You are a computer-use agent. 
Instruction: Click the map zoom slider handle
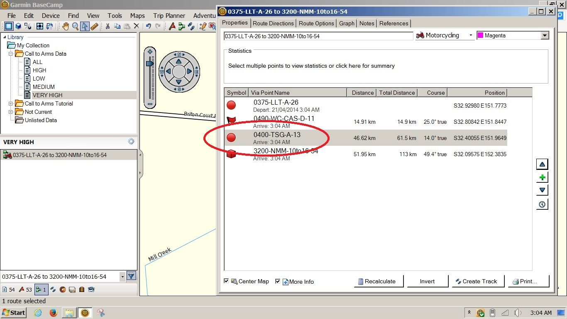(x=150, y=63)
